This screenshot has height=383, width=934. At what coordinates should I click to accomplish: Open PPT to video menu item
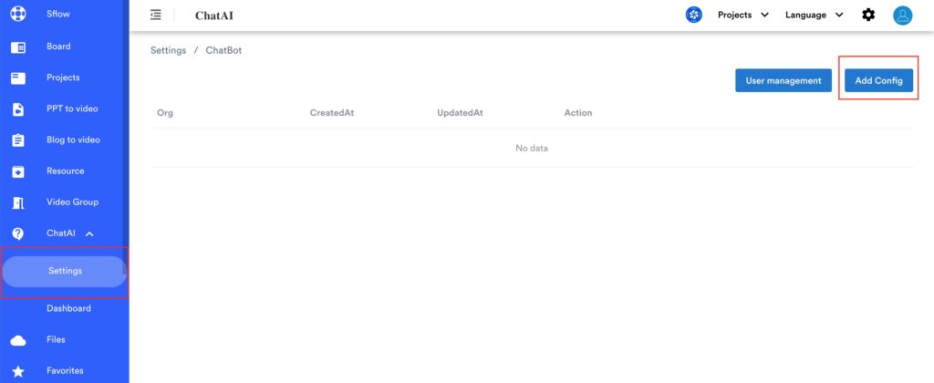(72, 109)
